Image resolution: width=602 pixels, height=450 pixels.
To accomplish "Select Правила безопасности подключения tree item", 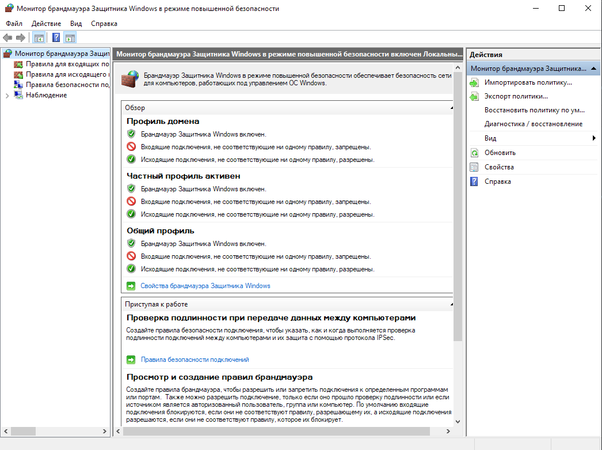I will tap(67, 85).
